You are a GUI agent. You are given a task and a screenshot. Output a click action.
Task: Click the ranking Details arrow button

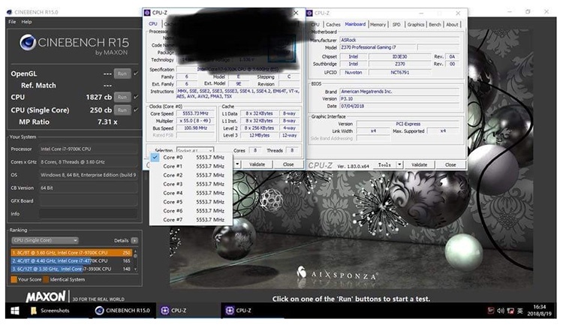click(x=134, y=241)
